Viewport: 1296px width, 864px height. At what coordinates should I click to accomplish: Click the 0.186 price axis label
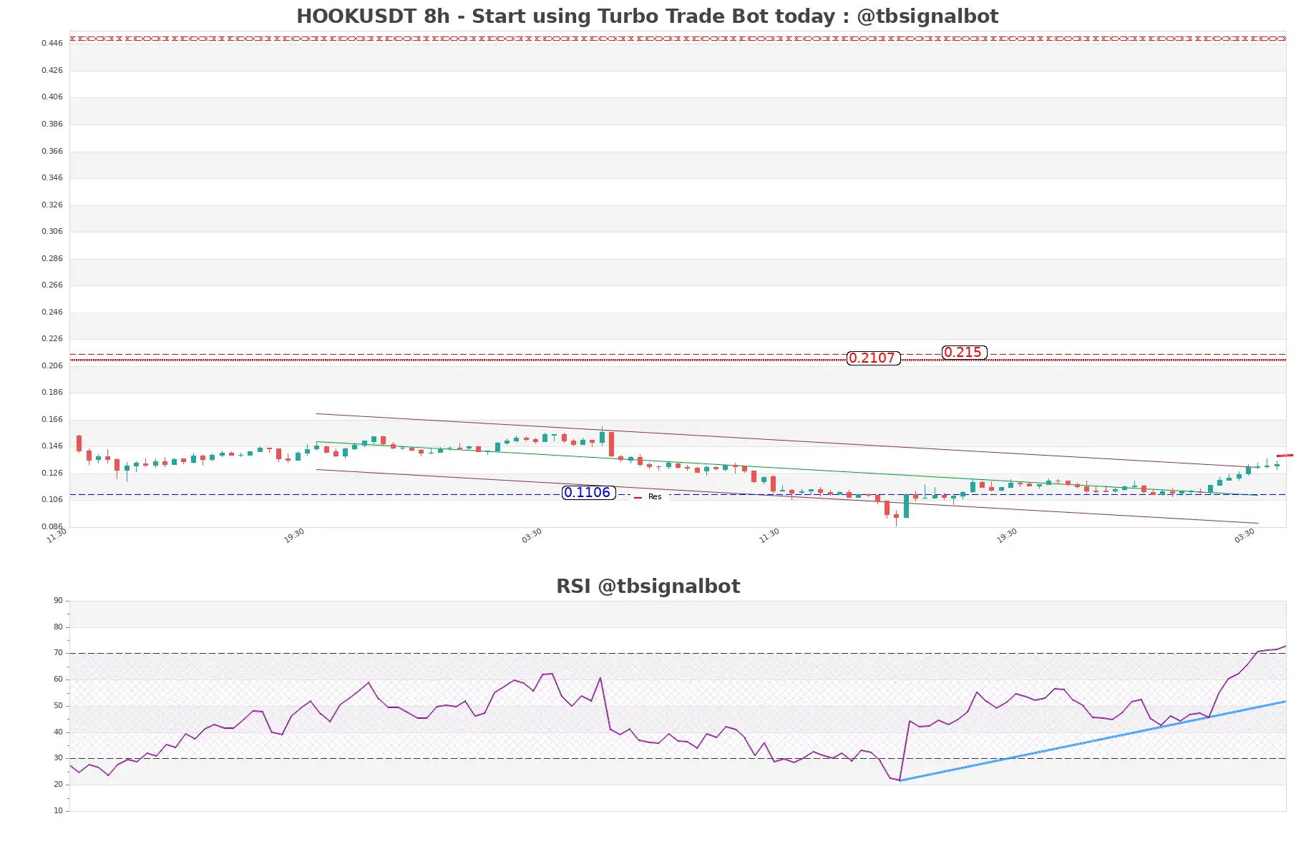(x=52, y=392)
